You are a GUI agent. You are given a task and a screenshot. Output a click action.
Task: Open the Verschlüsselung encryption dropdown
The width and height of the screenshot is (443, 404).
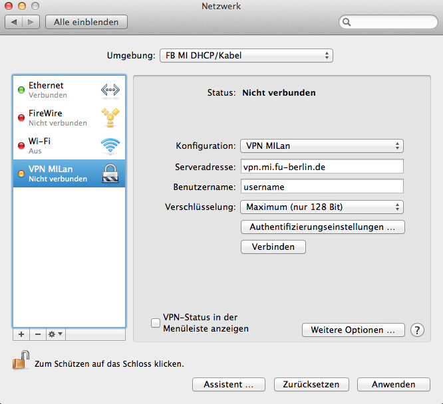pyautogui.click(x=322, y=207)
